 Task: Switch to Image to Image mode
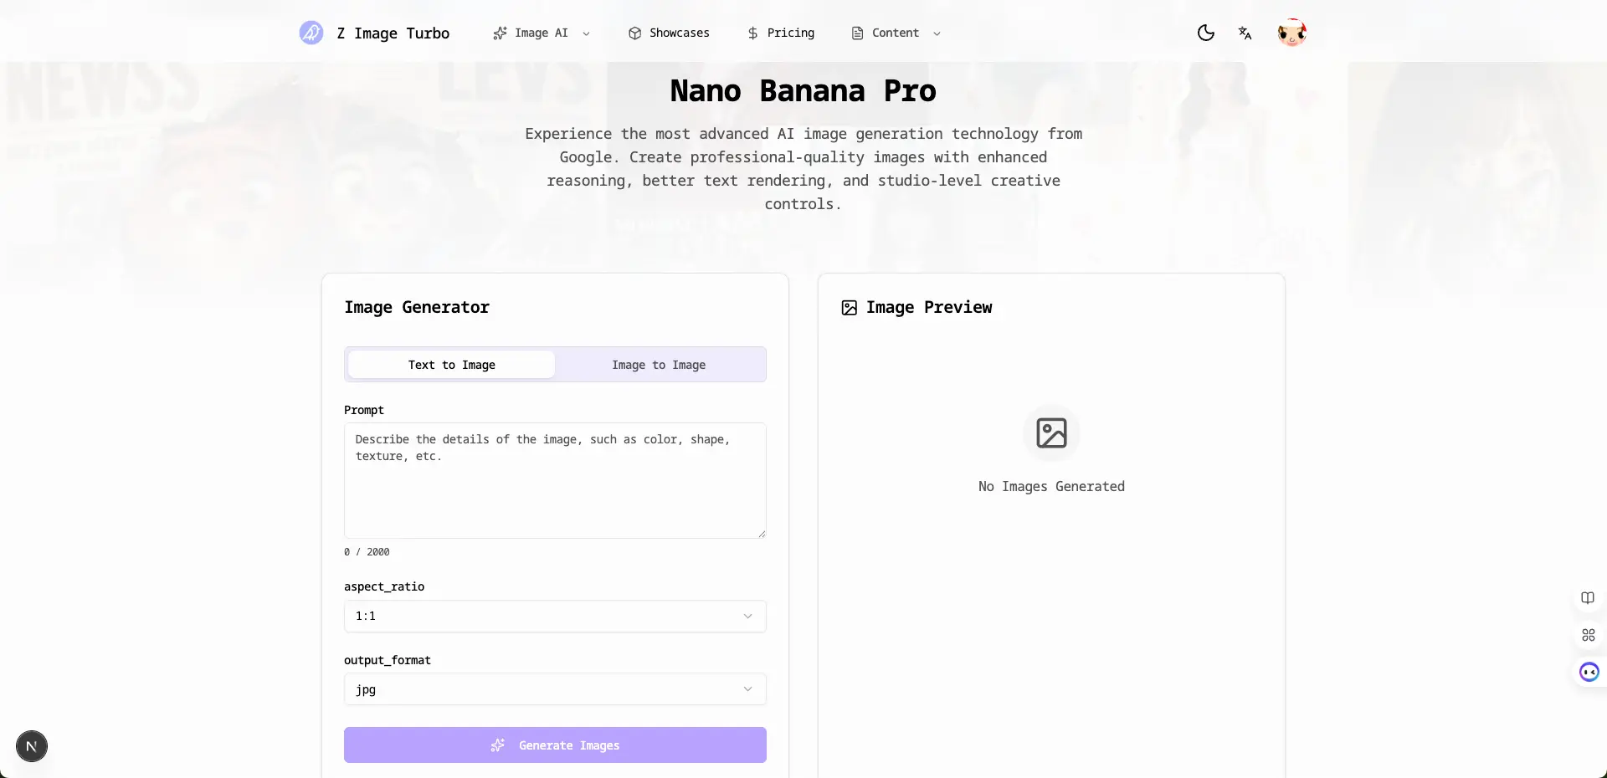(659, 365)
